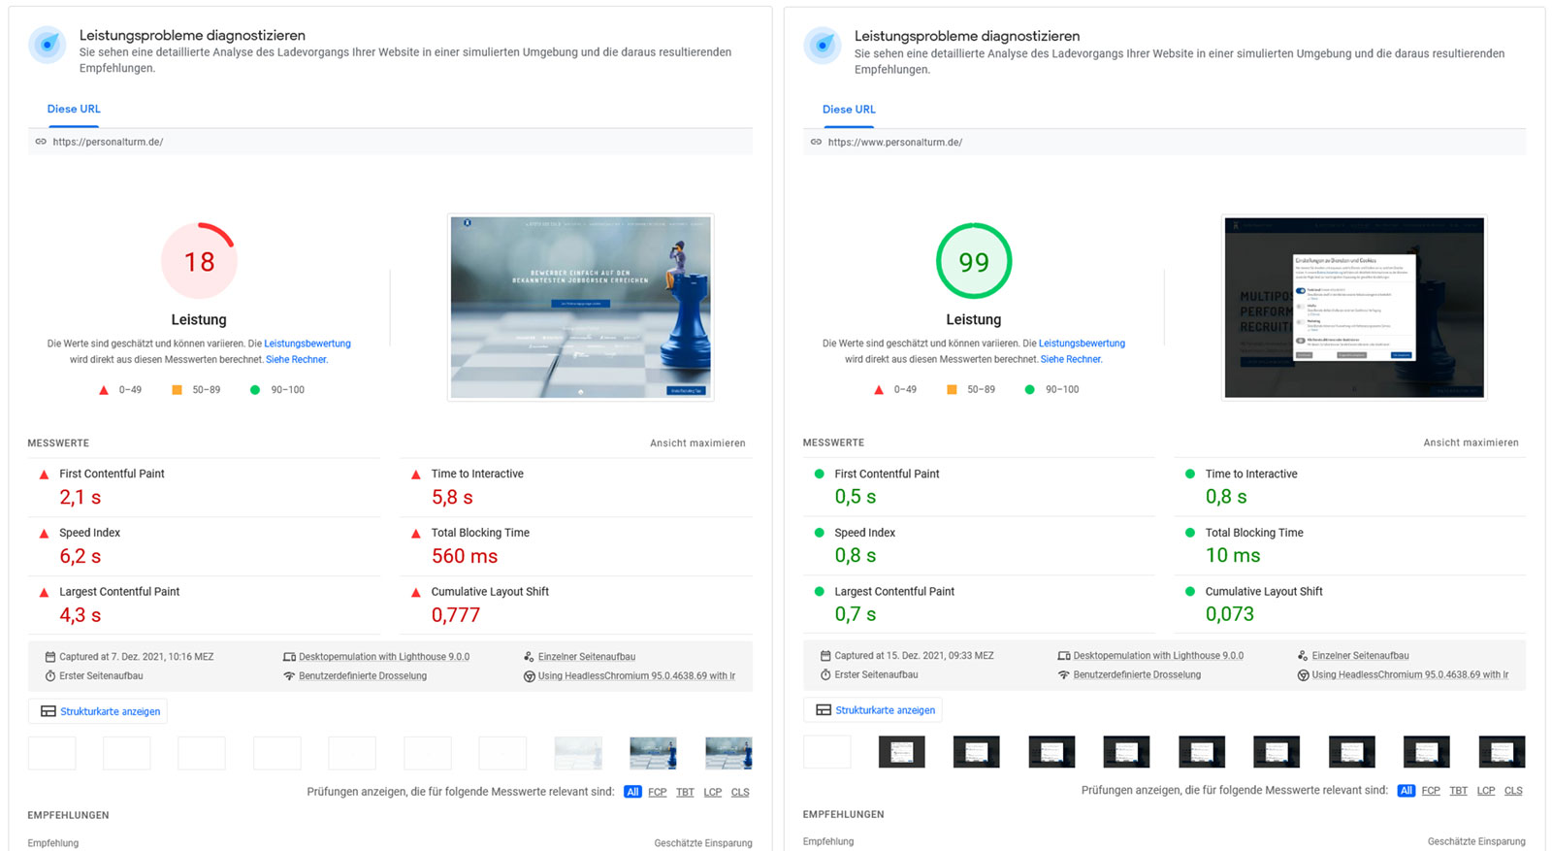
Task: Select the TBT filter in left panel
Action: [x=685, y=792]
